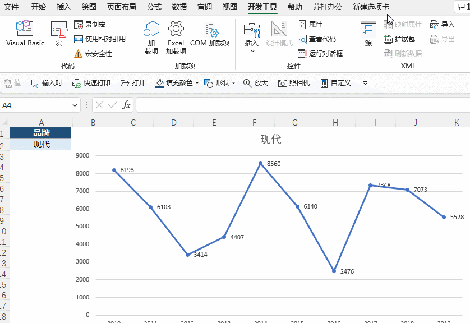Select the 8560 data label
The width and height of the screenshot is (470, 323).
coord(274,164)
